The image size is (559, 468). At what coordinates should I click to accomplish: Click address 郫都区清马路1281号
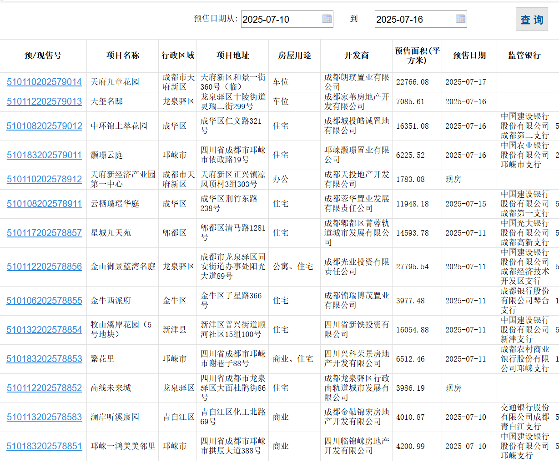point(233,233)
